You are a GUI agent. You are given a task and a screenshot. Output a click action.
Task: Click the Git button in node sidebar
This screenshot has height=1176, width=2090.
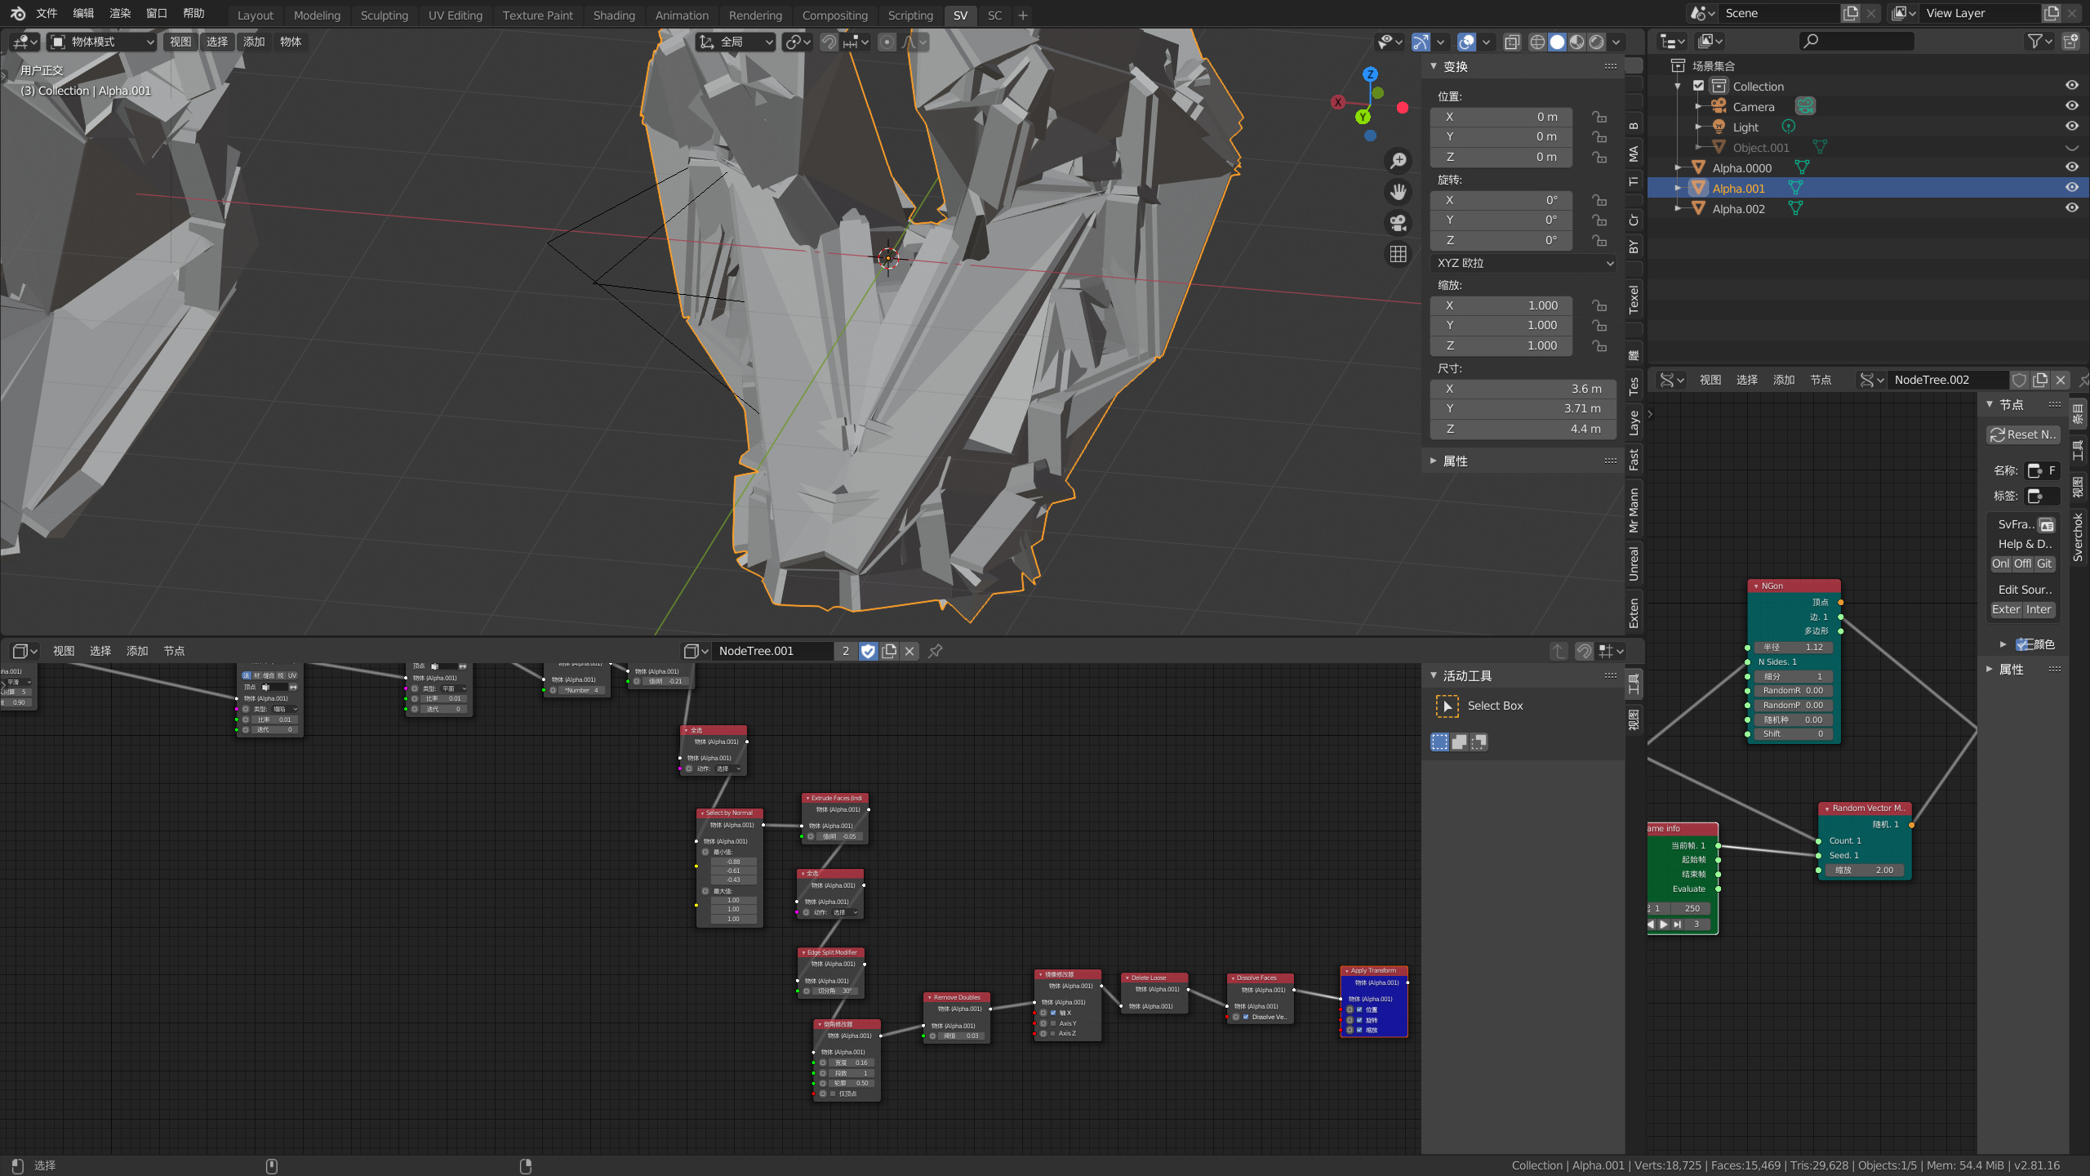[2044, 563]
